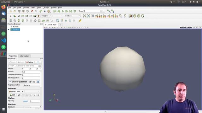
Task: Click the Reset Camera icon
Action: tap(85, 16)
